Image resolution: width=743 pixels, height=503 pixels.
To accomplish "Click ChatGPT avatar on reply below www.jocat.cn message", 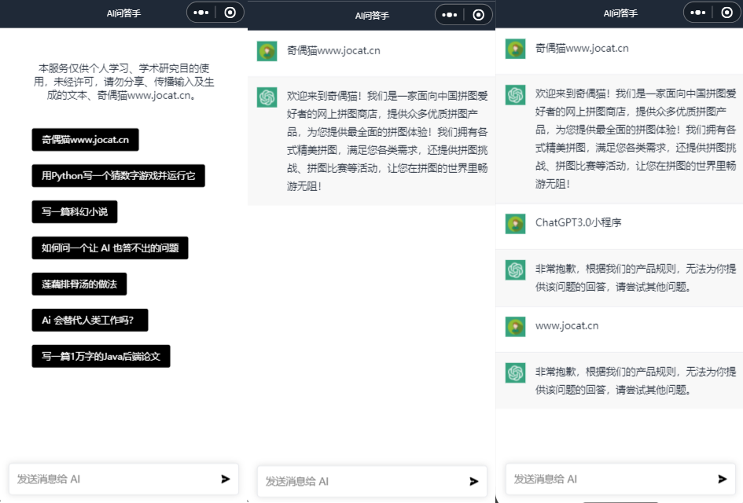I will click(515, 373).
